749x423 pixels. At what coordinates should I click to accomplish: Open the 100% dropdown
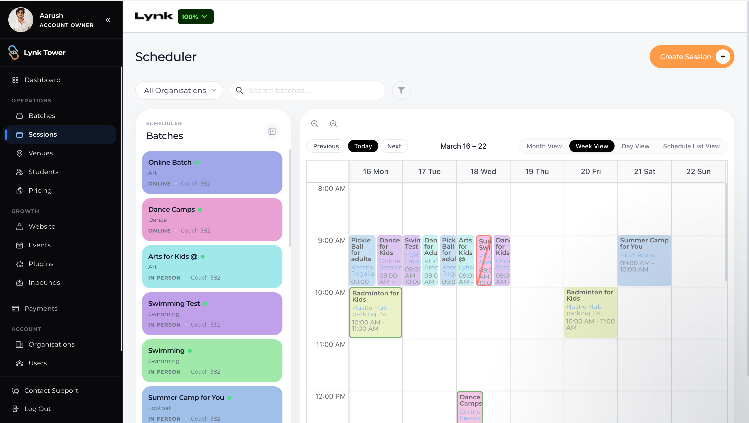(x=195, y=17)
